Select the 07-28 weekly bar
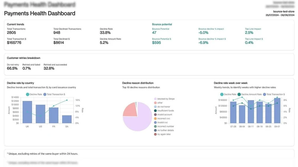Screen dimensions: 298x167 233,112
